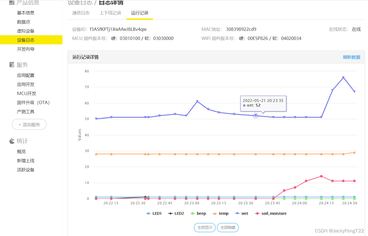The image size is (368, 236).
Task: Select the 运行记录 tab
Action: (140, 13)
